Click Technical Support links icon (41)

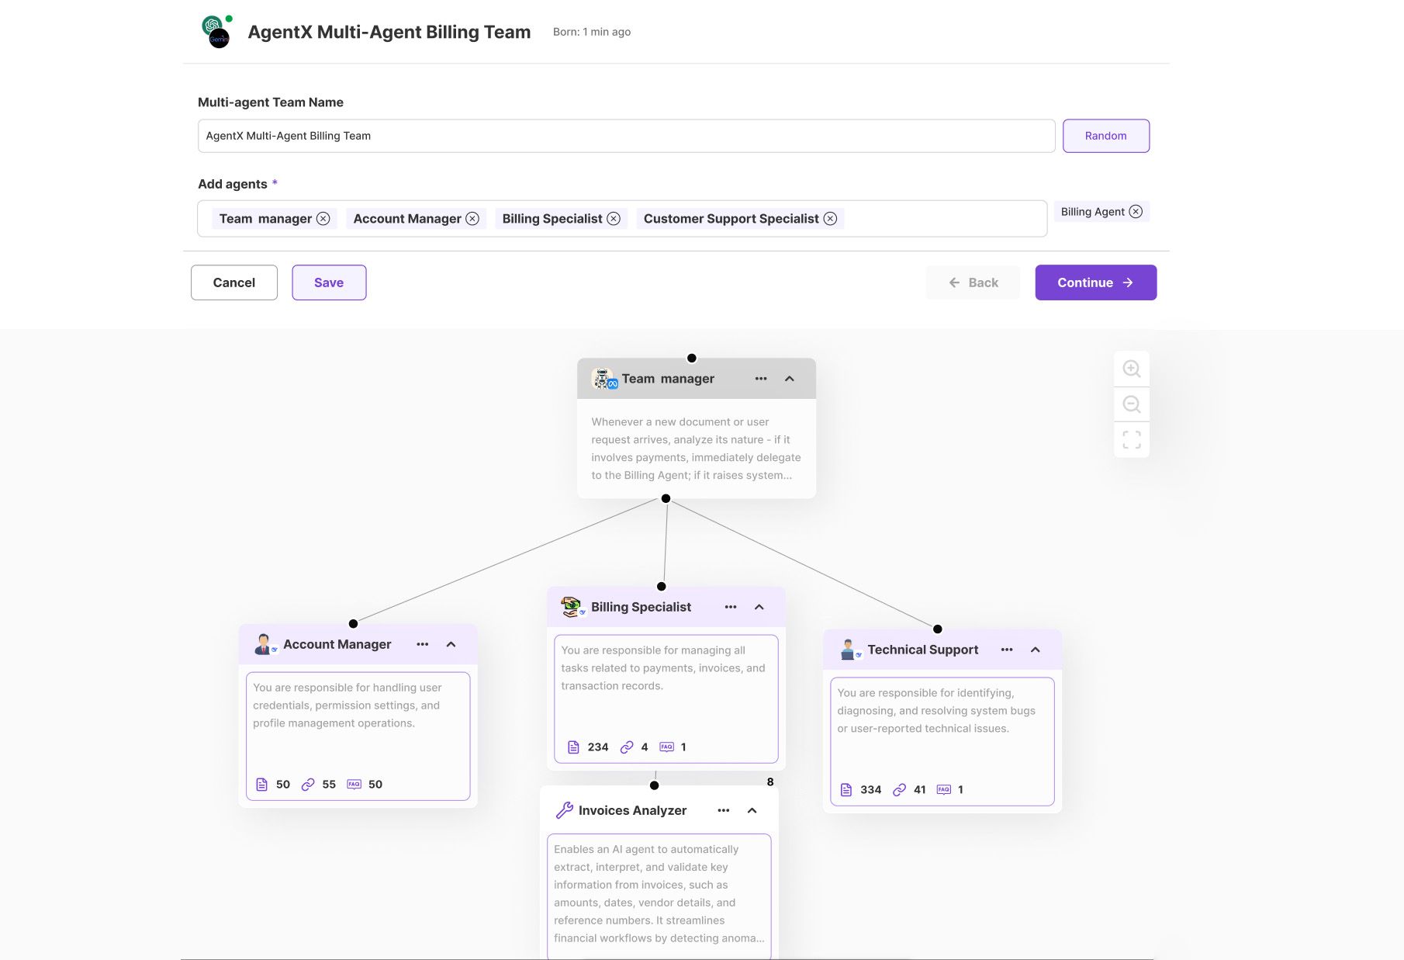900,790
